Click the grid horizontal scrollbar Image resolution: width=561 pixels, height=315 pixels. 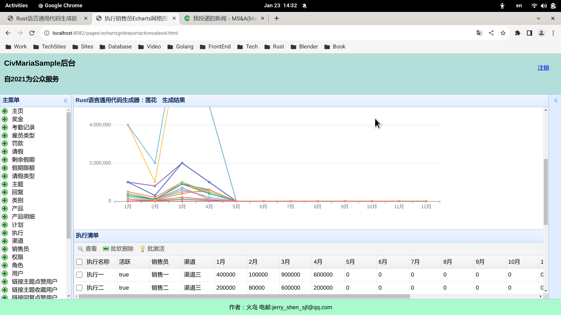pos(244,296)
